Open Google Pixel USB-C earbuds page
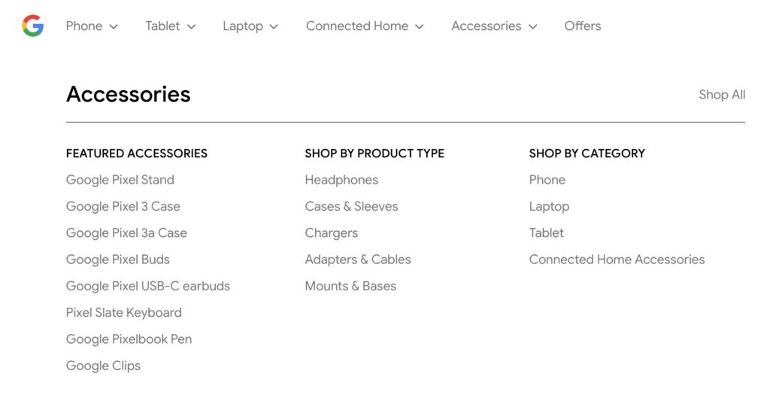The width and height of the screenshot is (770, 413). pos(148,286)
